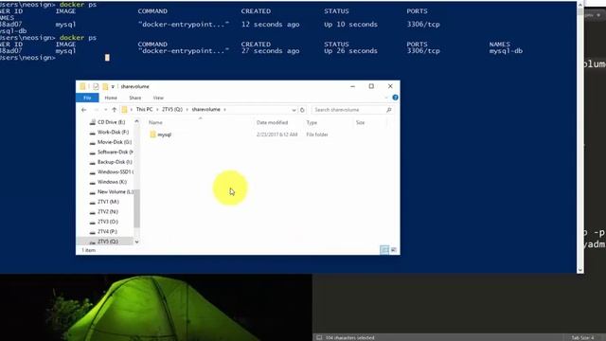Select 2TV5 (Q:) in navigation pane
The height and width of the screenshot is (341, 606).
pyautogui.click(x=108, y=242)
